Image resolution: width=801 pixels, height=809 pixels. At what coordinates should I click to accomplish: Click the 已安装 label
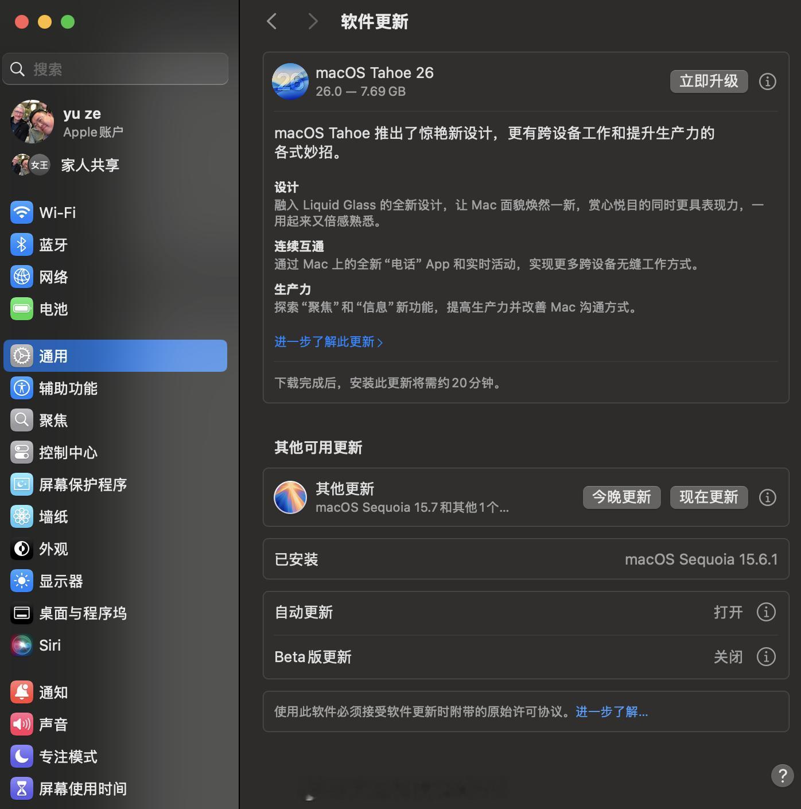point(296,559)
